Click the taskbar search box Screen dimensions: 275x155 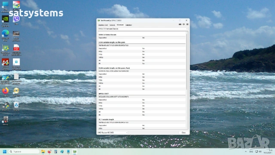24,152
